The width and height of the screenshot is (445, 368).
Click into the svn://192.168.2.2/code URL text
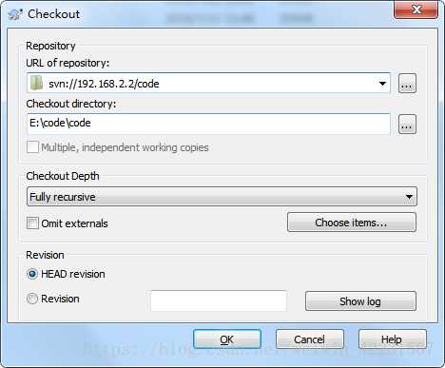click(104, 84)
